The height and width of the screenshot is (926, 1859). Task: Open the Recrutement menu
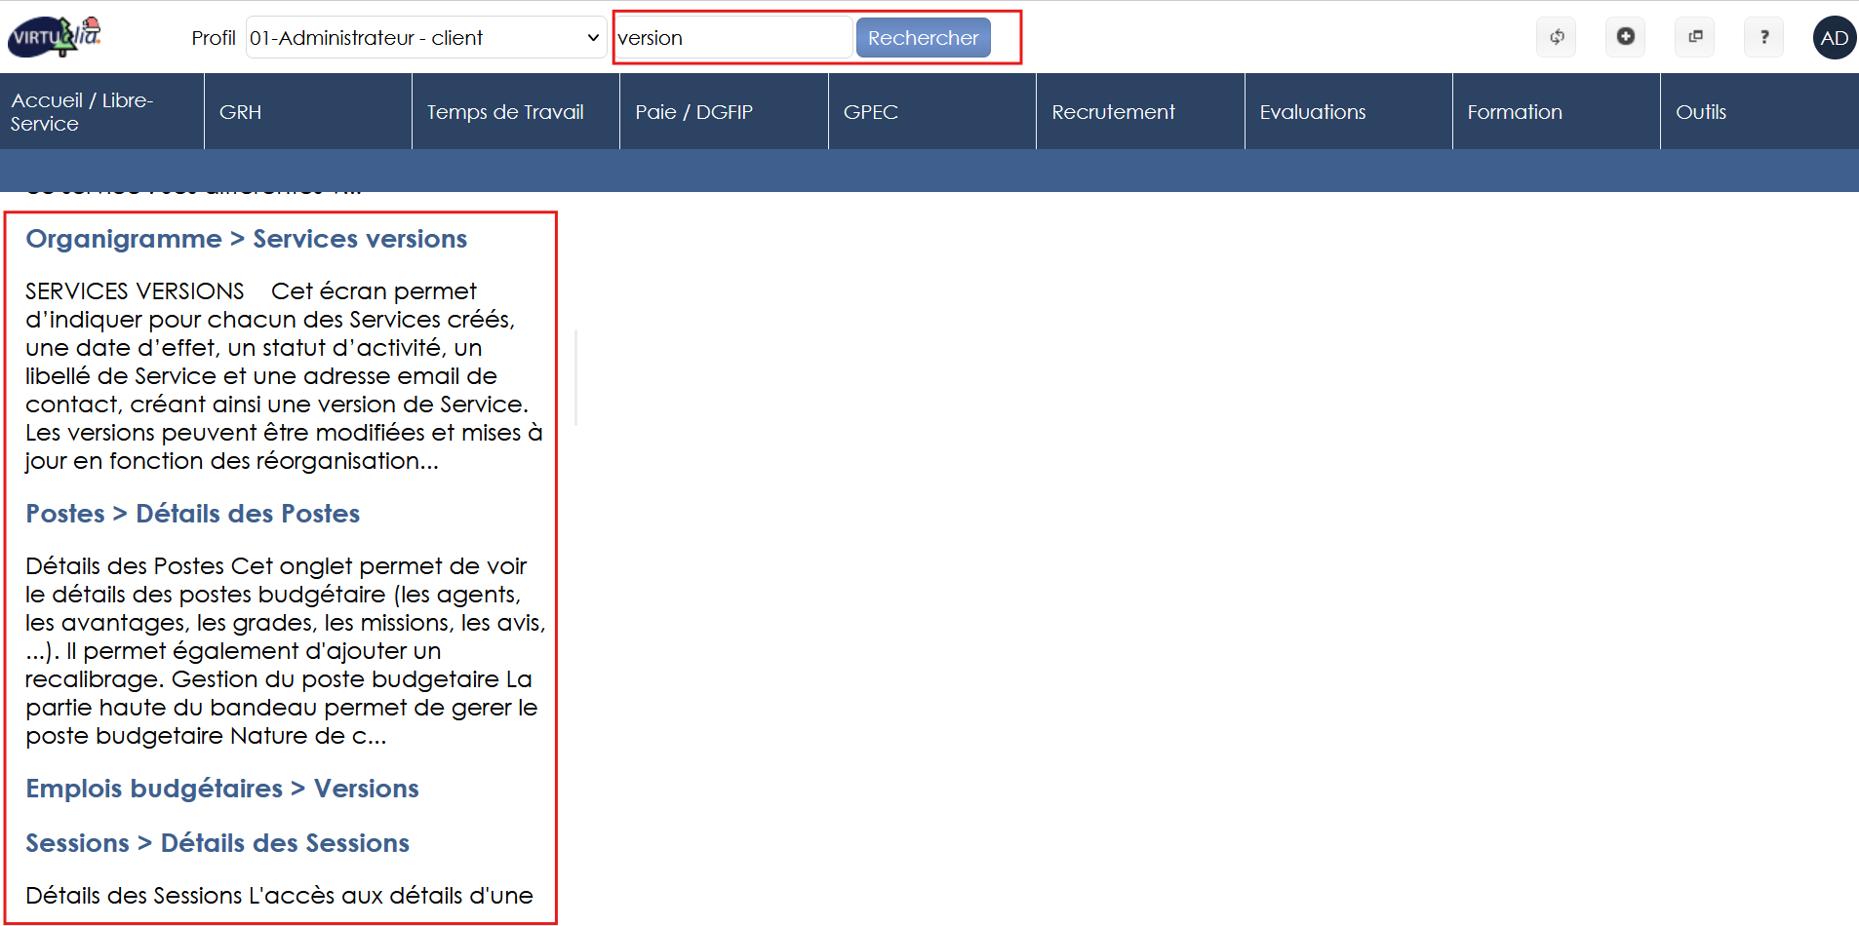[x=1139, y=112]
